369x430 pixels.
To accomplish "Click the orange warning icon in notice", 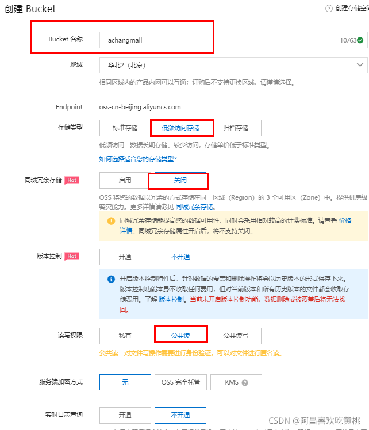I will point(111,221).
